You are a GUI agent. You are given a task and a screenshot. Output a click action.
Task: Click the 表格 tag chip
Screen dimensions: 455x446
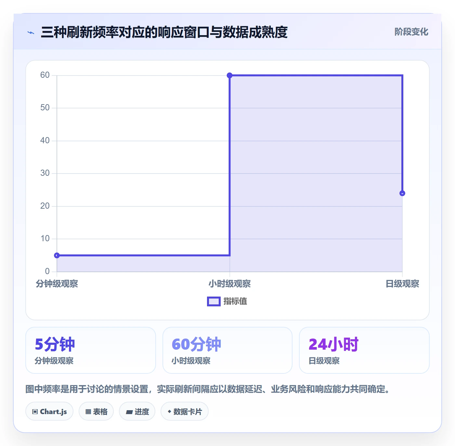[96, 411]
